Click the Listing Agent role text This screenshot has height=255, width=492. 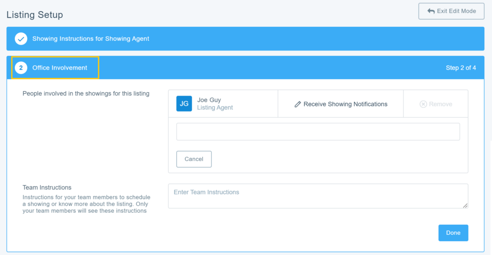[x=215, y=108]
